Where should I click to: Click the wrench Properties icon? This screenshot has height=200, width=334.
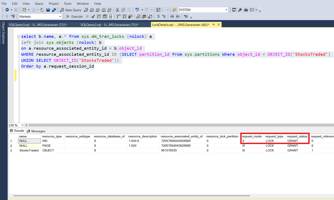(240, 10)
